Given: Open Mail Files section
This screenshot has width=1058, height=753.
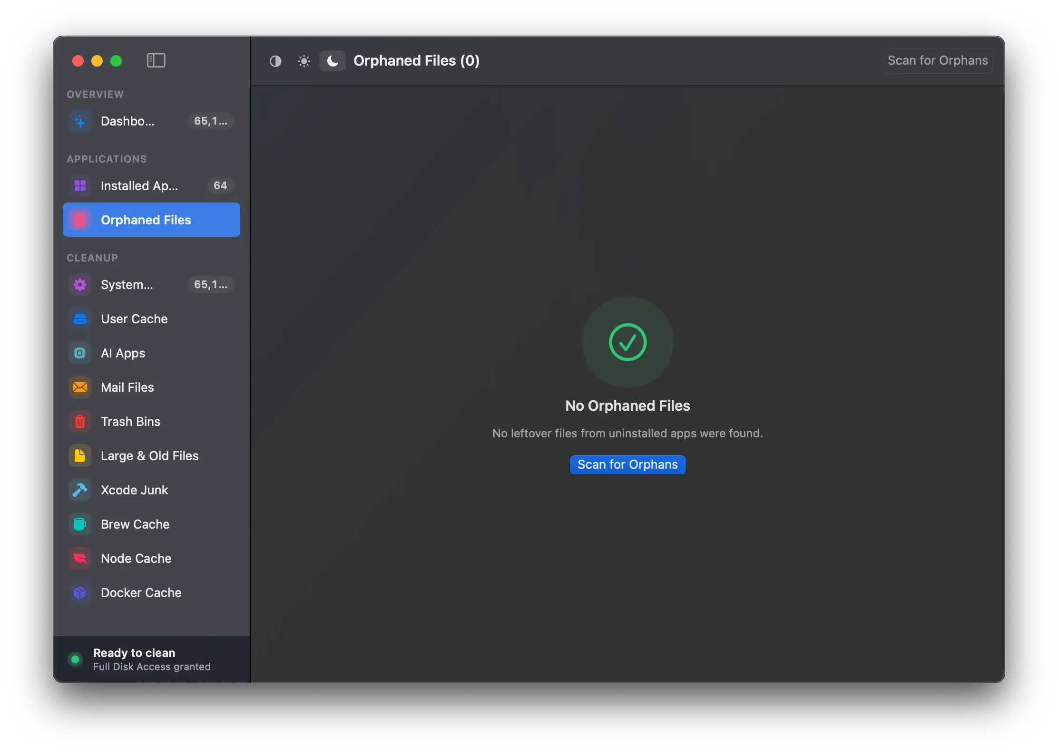Looking at the screenshot, I should [151, 387].
